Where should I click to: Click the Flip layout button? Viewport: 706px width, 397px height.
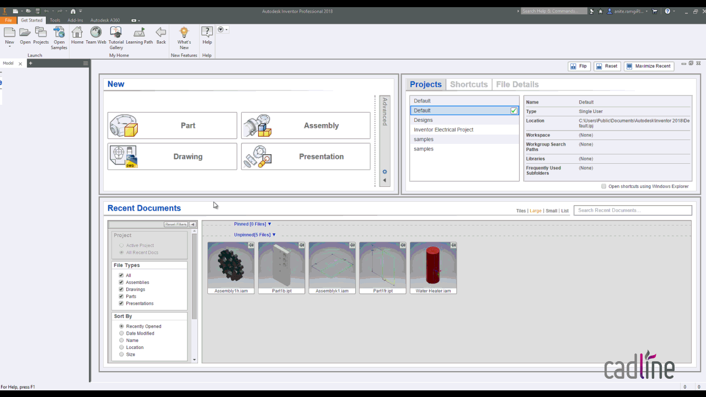point(579,66)
